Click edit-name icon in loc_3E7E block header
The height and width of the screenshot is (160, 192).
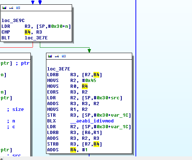tap(57, 56)
